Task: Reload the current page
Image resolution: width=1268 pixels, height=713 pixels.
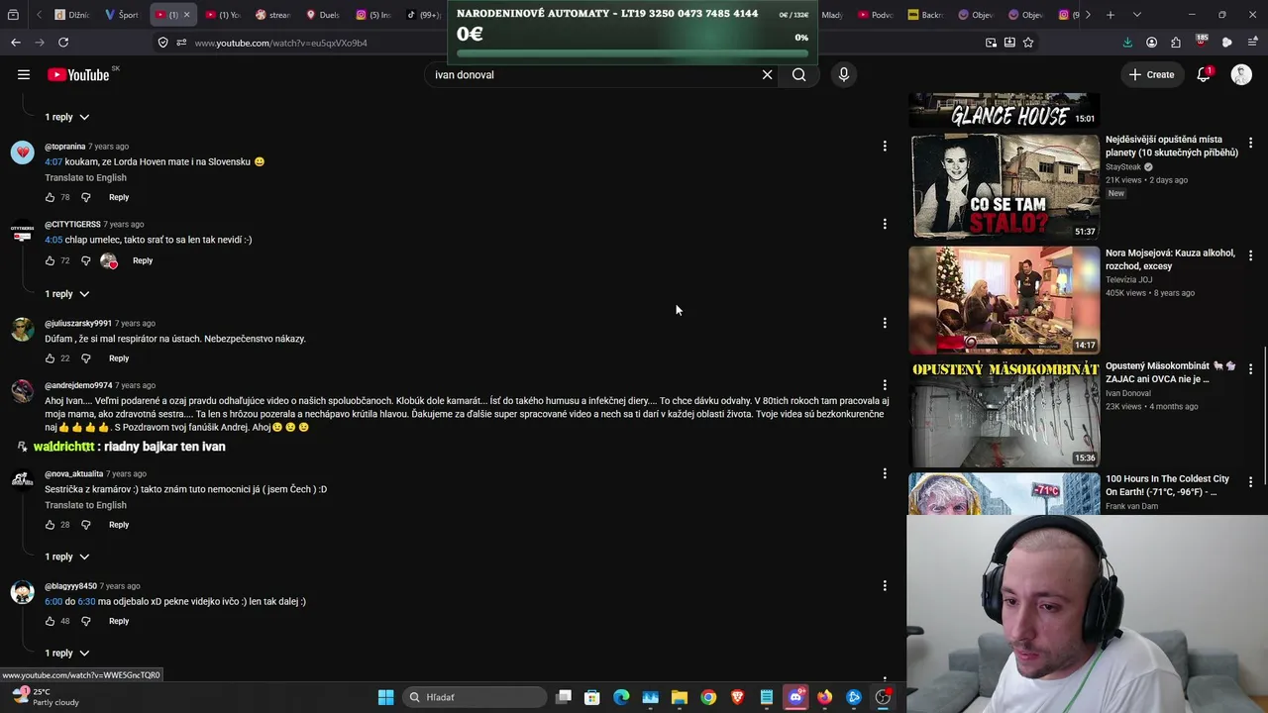Action: [x=63, y=43]
